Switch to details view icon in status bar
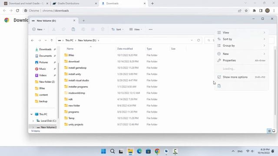 point(269,131)
